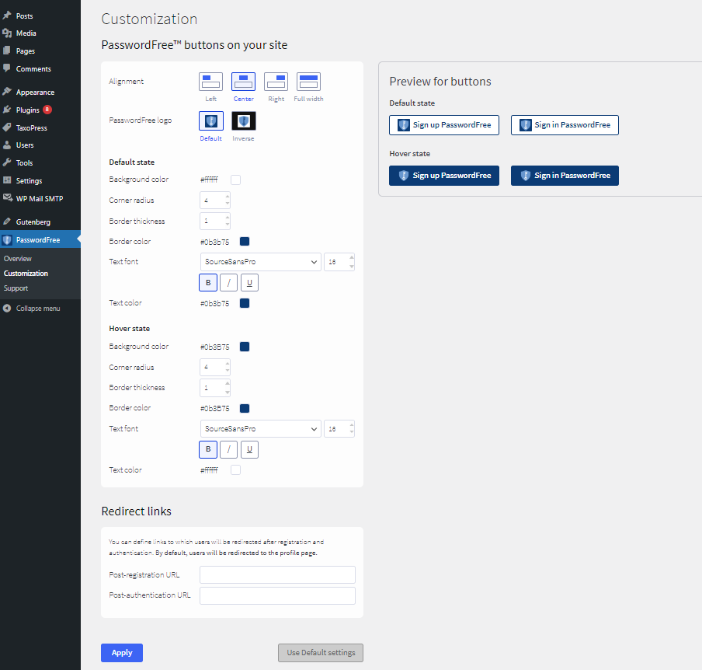Increase Default state Corner radius stepper

pyautogui.click(x=227, y=197)
